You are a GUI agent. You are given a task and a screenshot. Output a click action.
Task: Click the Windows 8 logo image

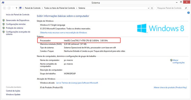pos(160,28)
